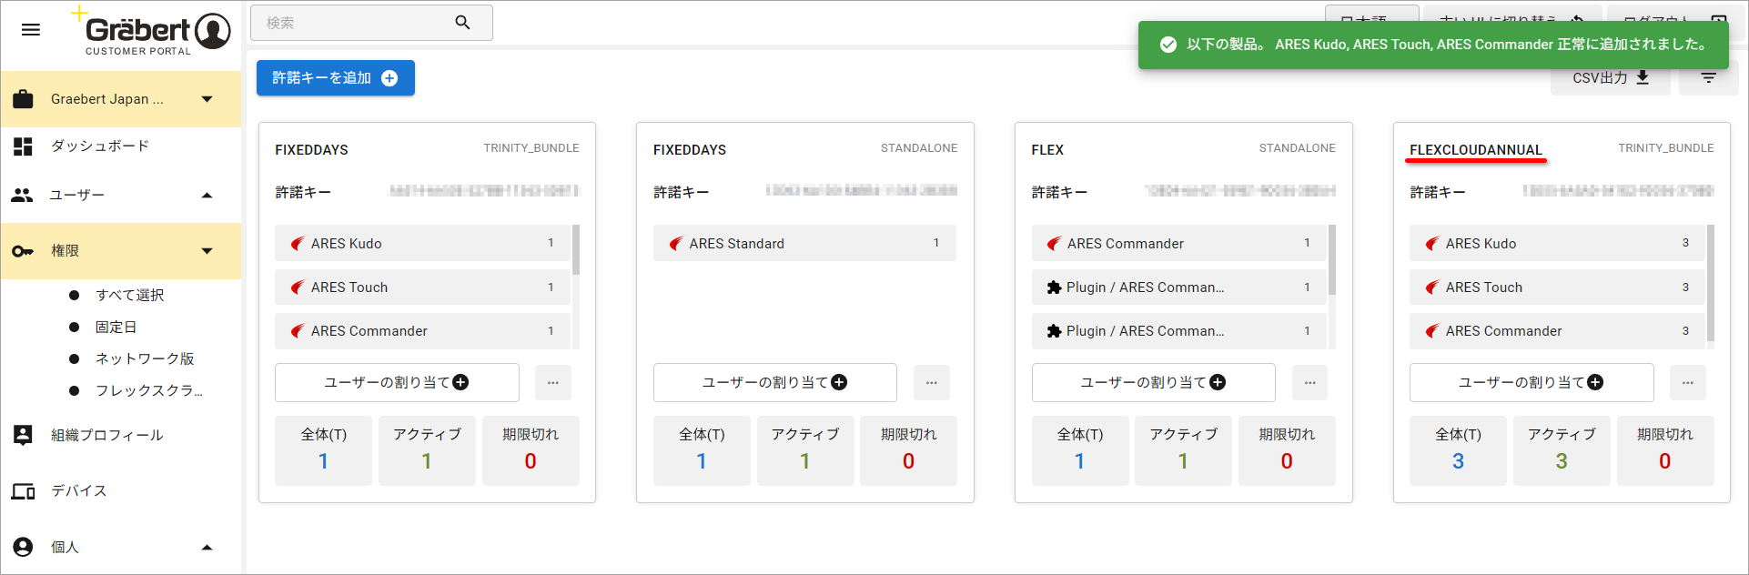1749x575 pixels.
Task: Click the ARES Standard product logo icon
Action: (x=676, y=244)
